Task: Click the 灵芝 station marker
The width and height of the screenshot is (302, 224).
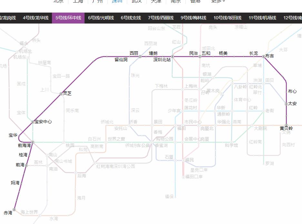Action: pos(61,94)
